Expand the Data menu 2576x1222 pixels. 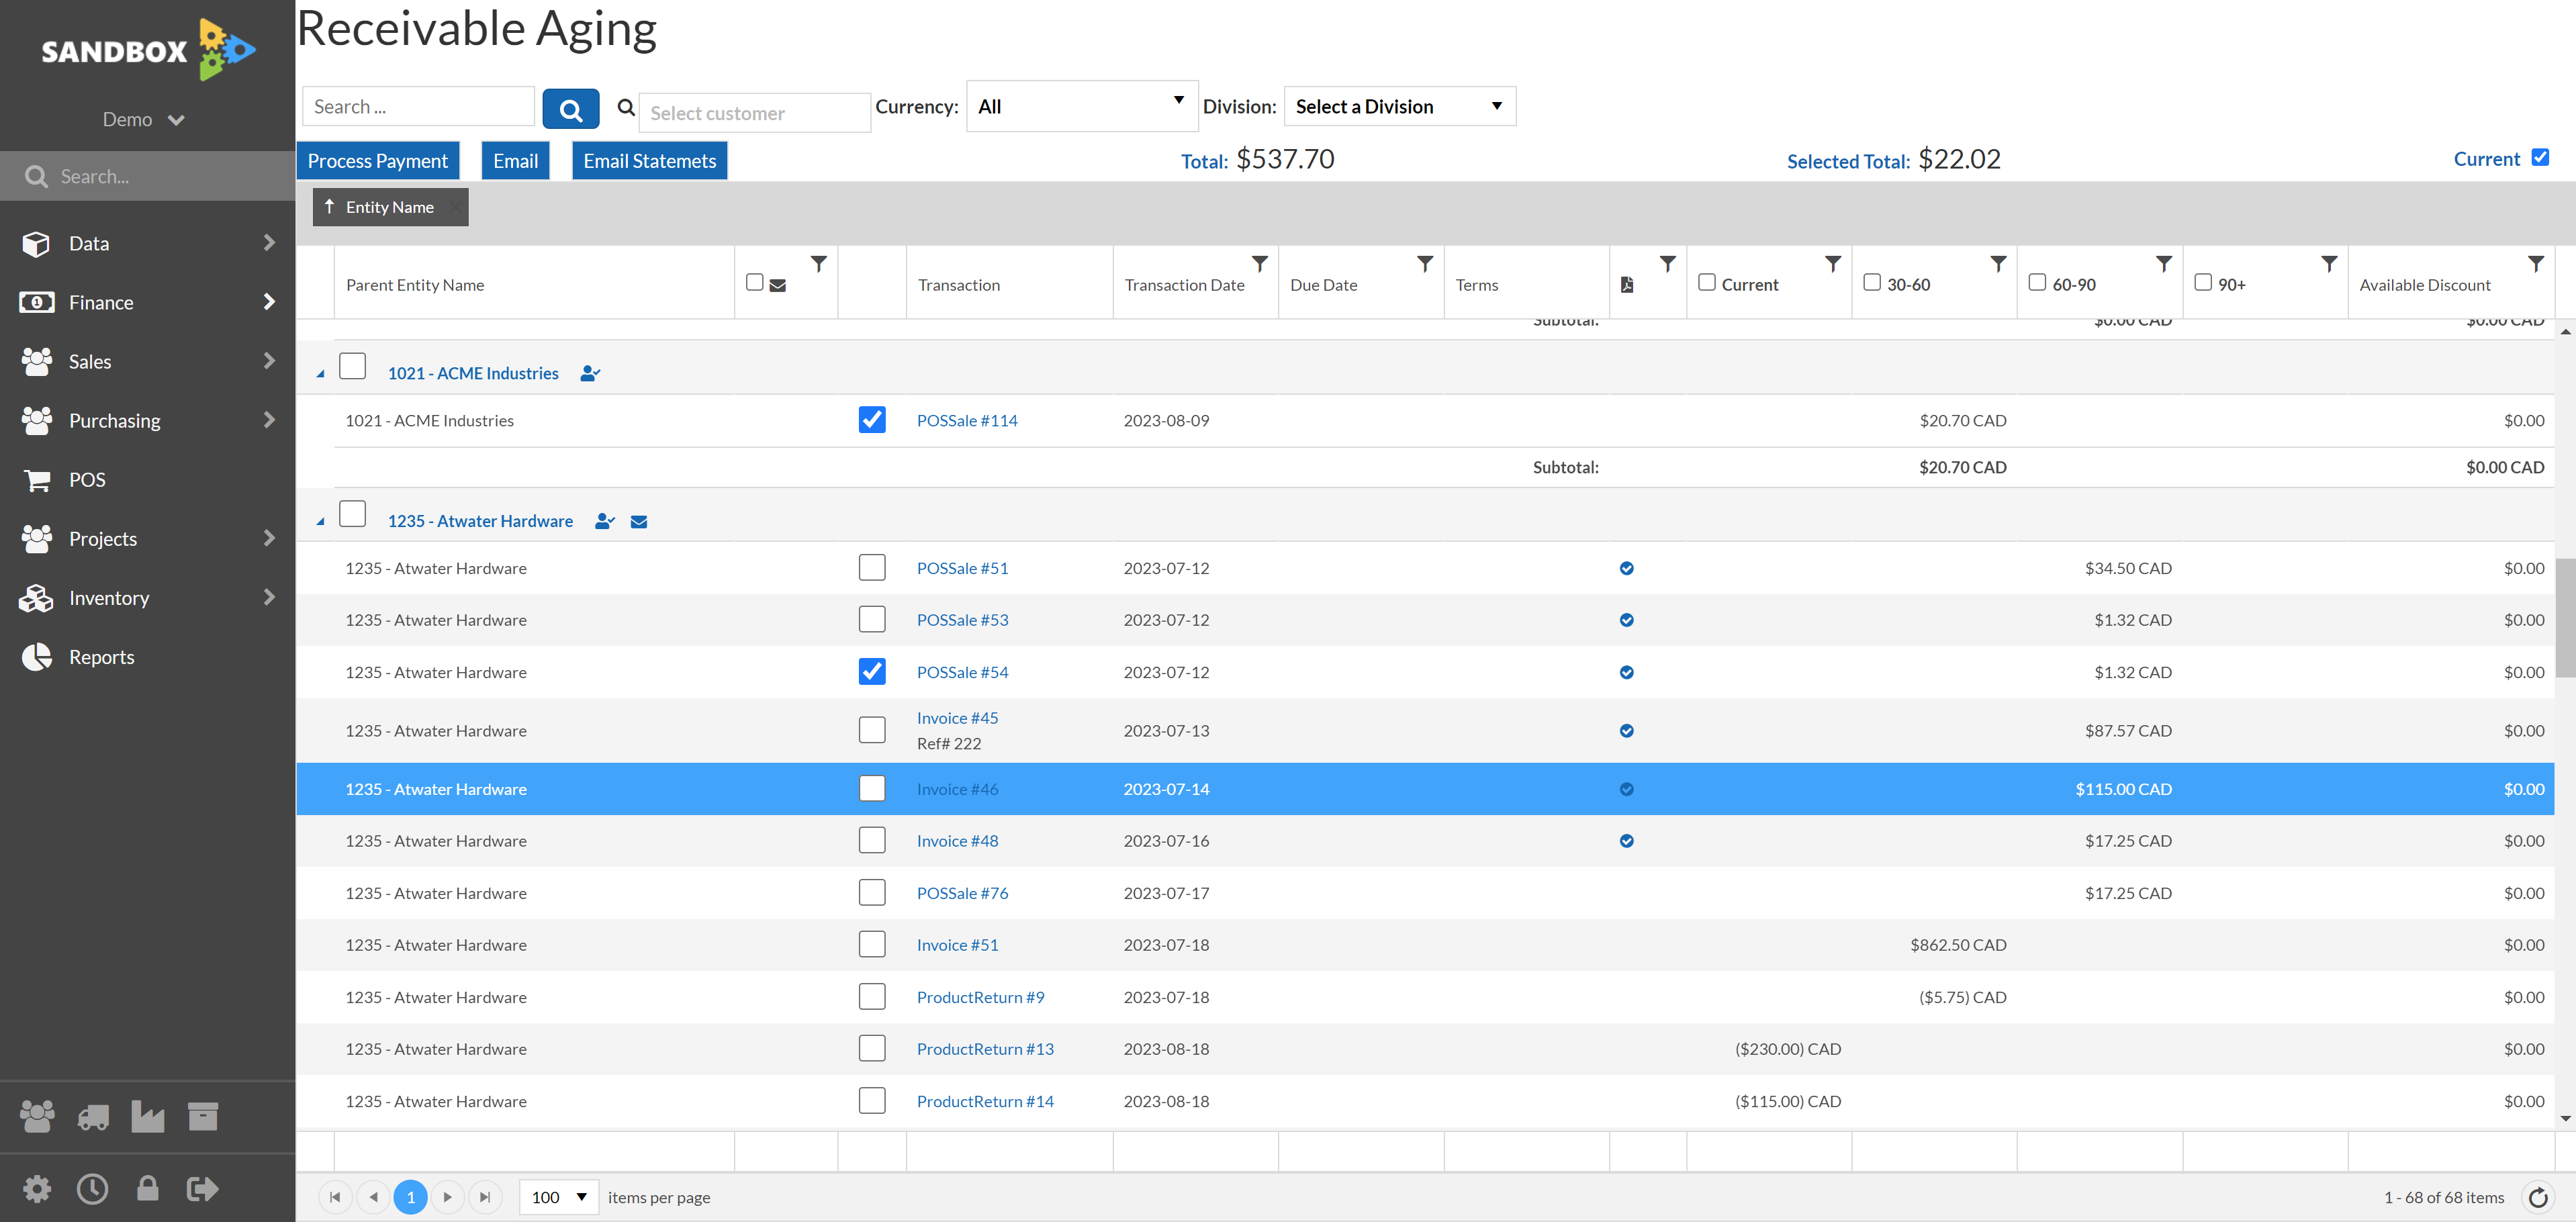148,244
